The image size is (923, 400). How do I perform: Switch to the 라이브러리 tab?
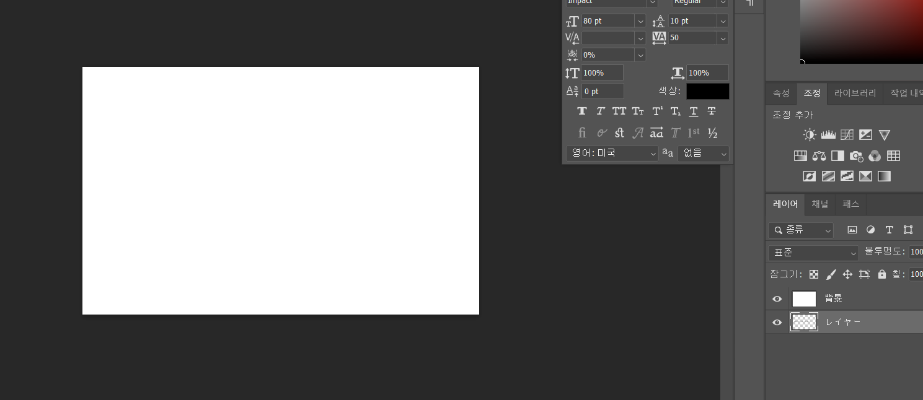pos(855,93)
